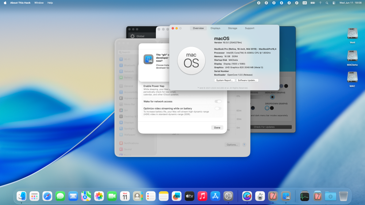Toggle Optimize video streaming while on battery

point(218,109)
